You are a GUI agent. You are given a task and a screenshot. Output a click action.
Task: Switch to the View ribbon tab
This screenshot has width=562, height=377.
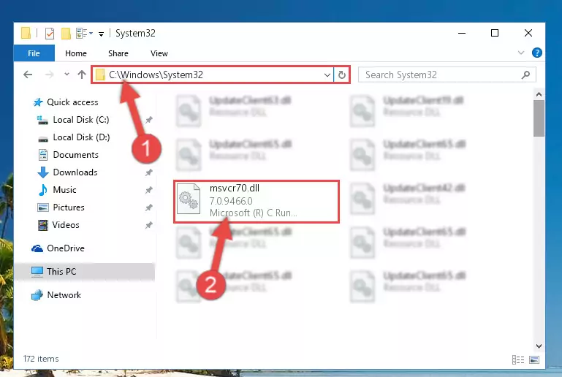(159, 53)
